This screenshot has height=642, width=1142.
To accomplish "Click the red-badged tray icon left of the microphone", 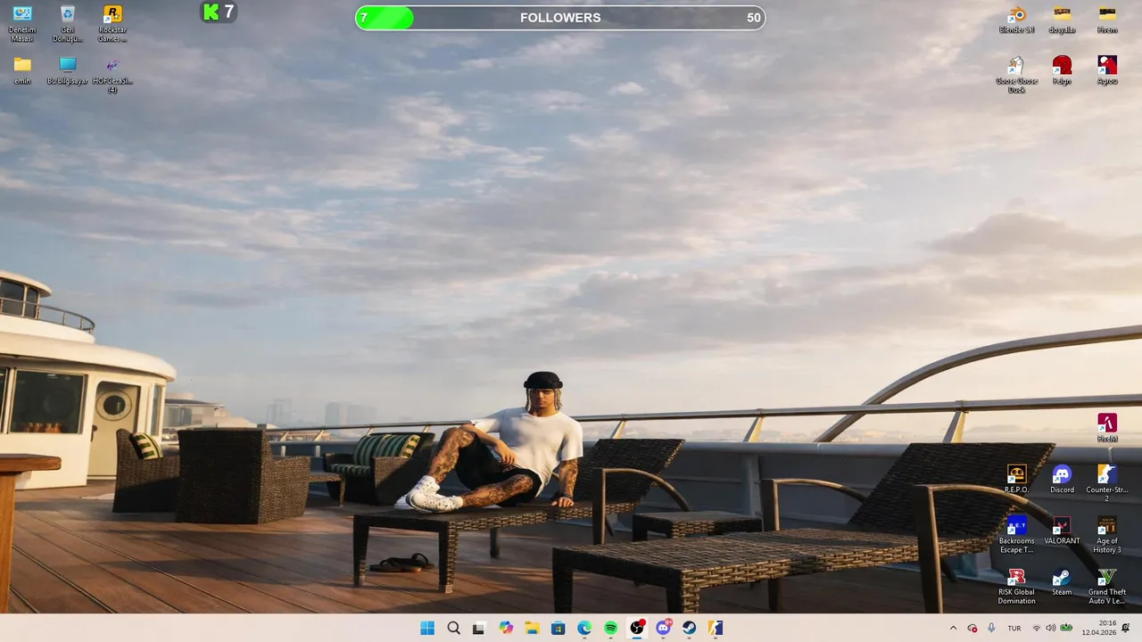I will click(972, 628).
